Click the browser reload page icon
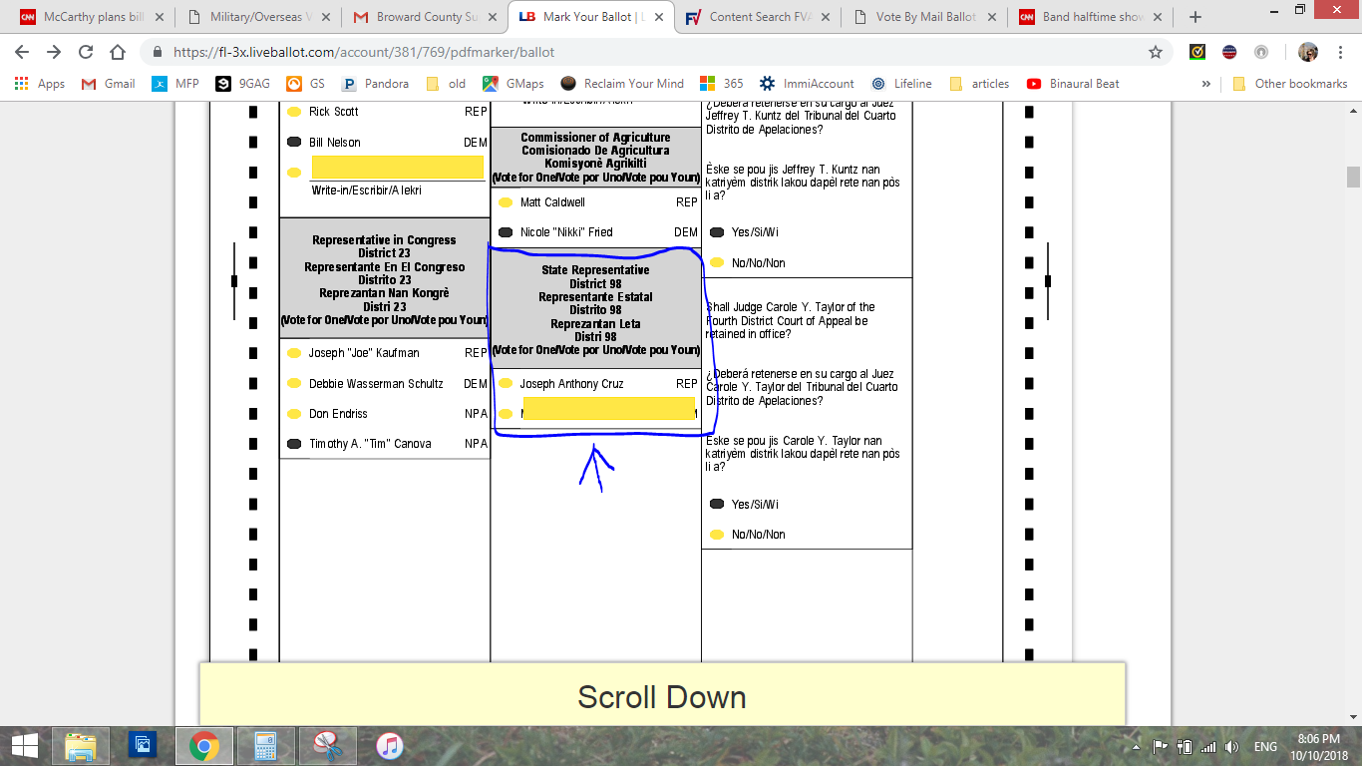This screenshot has width=1362, height=766. [x=86, y=52]
